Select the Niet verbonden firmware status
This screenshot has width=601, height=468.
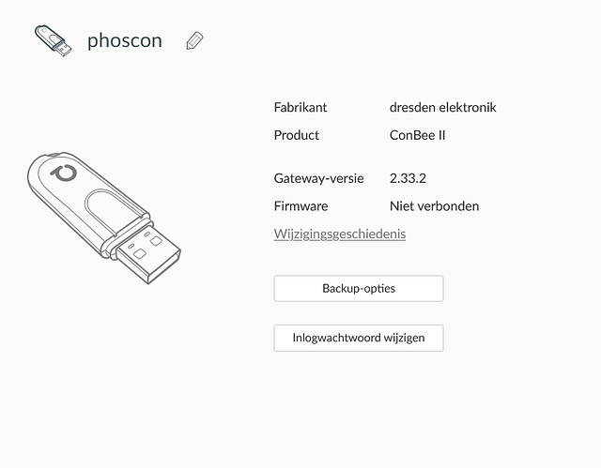434,206
